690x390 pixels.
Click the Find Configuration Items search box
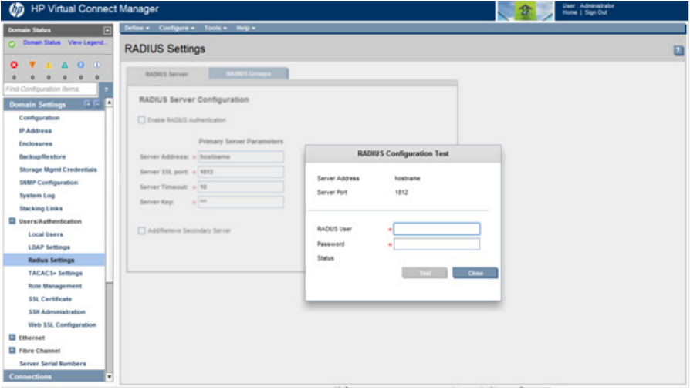pyautogui.click(x=50, y=89)
